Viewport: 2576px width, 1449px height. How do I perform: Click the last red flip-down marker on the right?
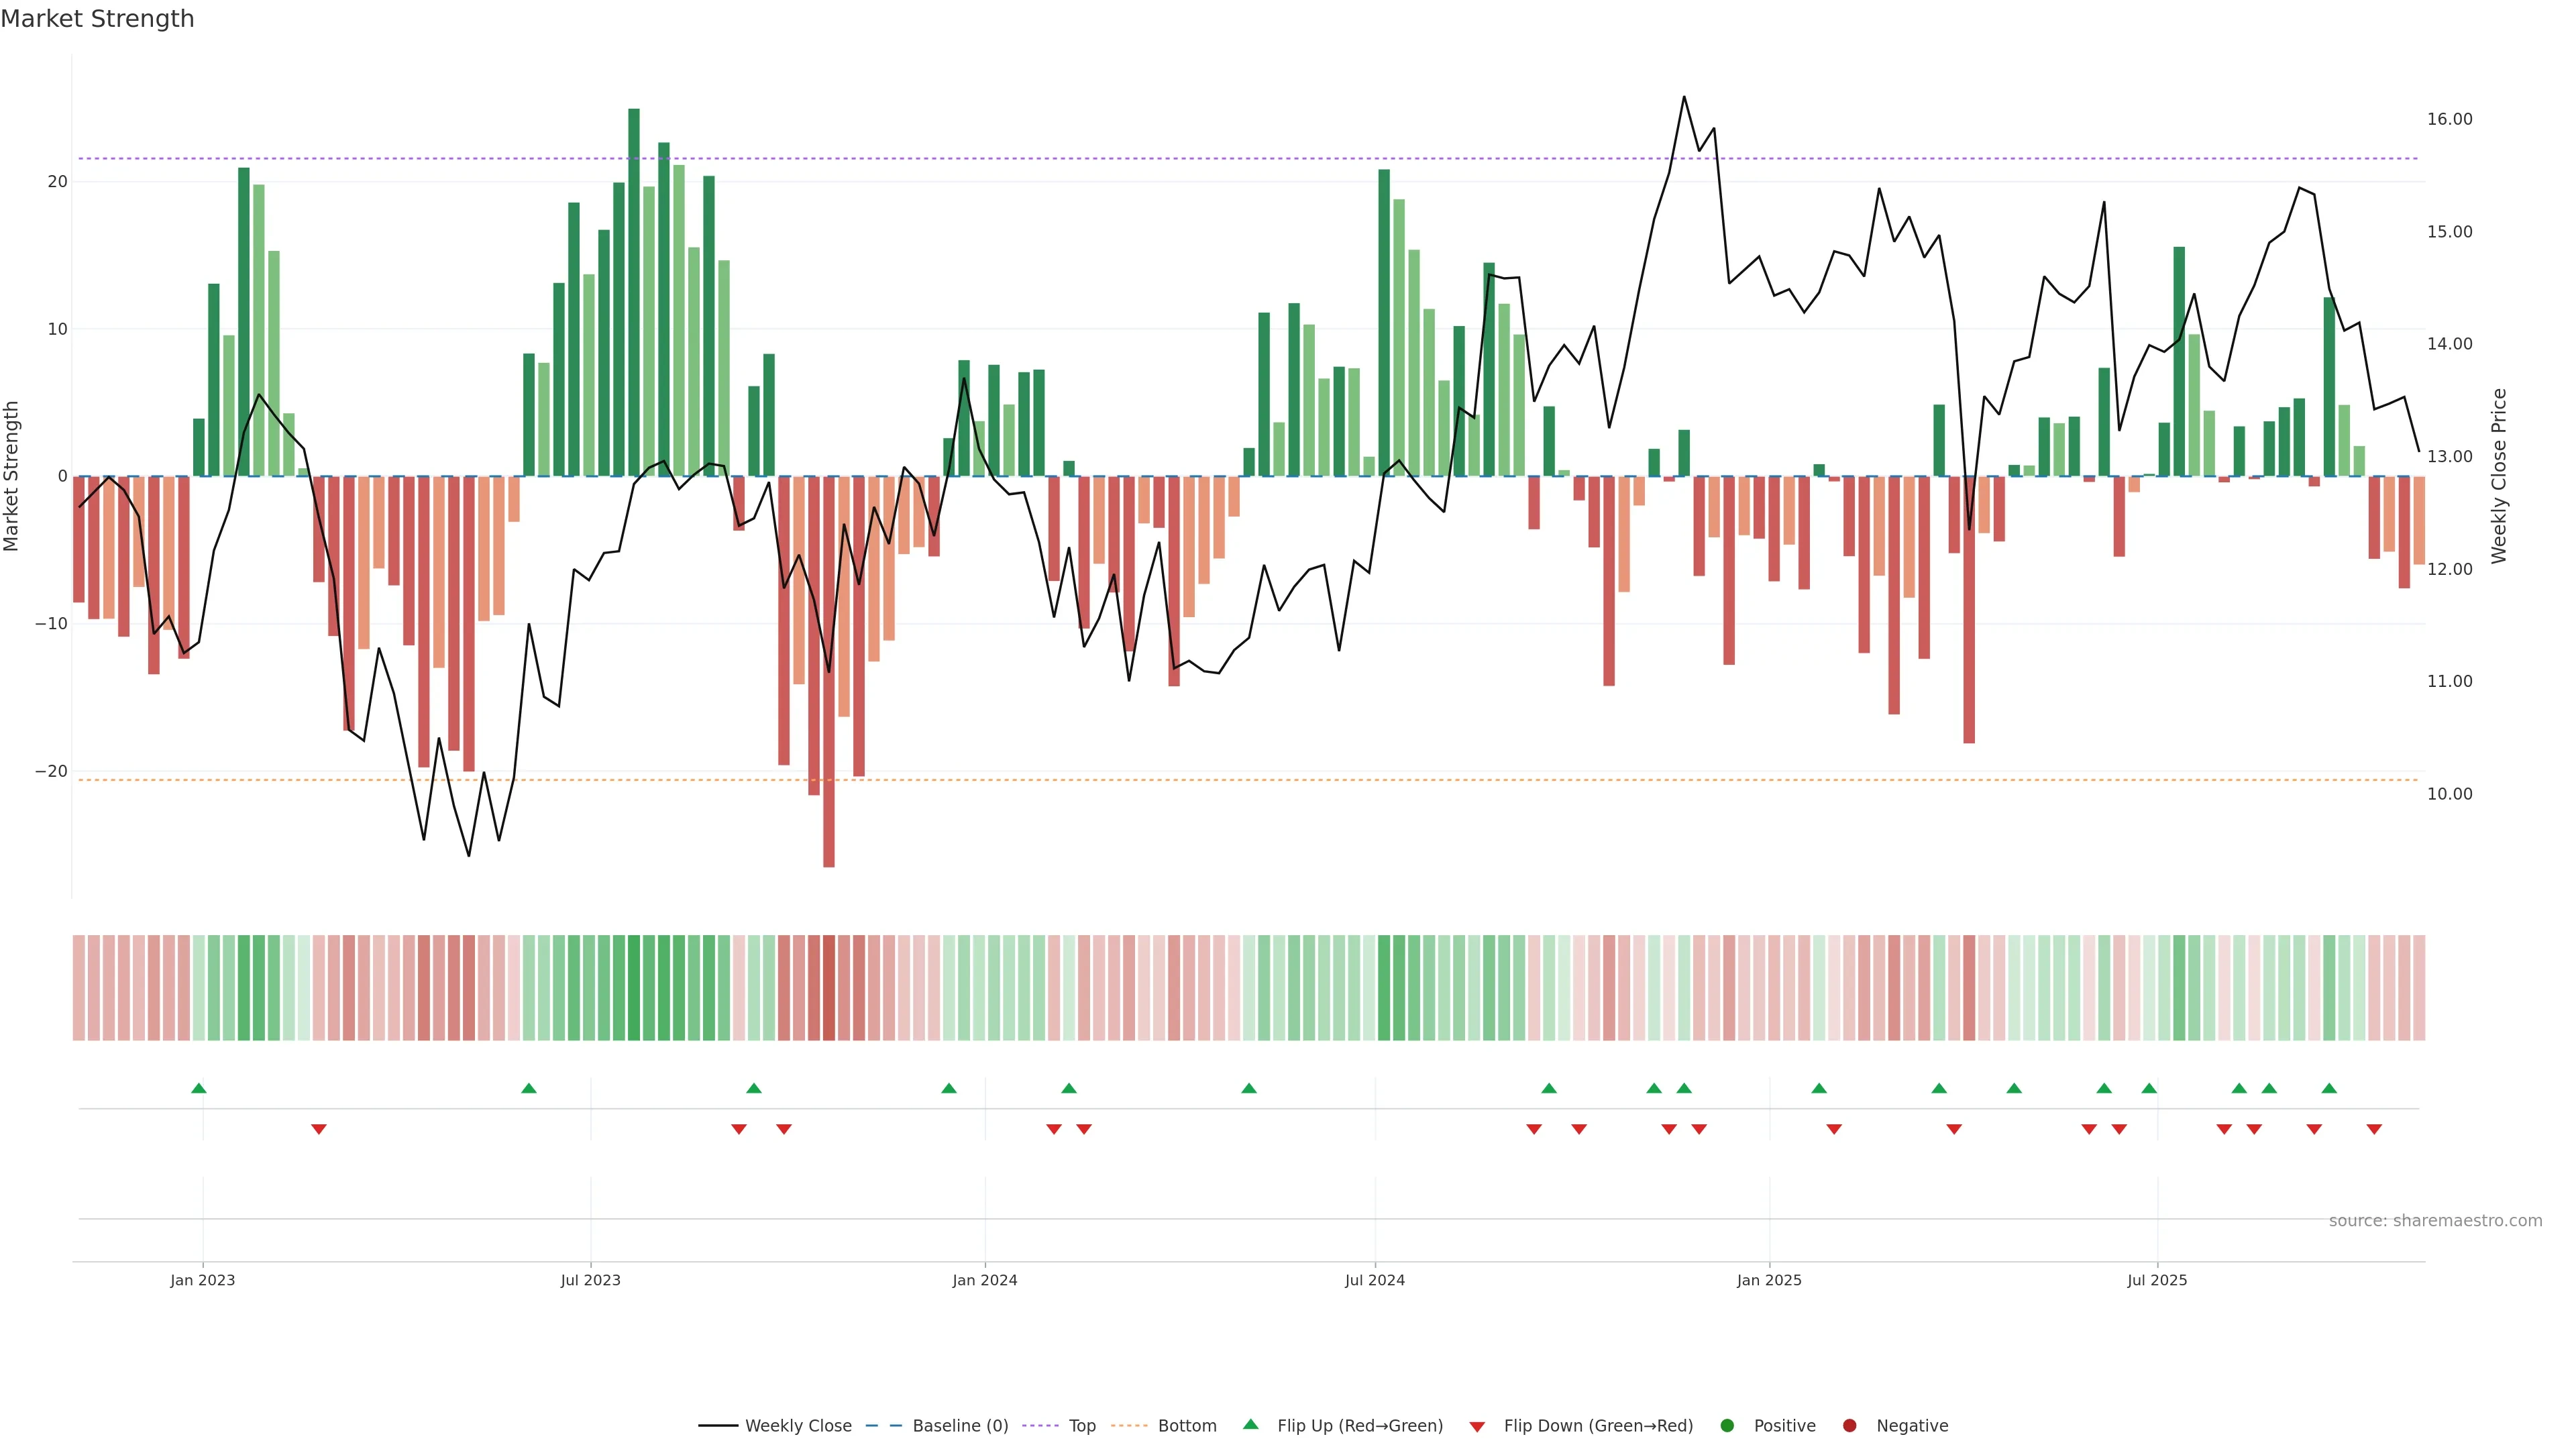pos(2374,1129)
